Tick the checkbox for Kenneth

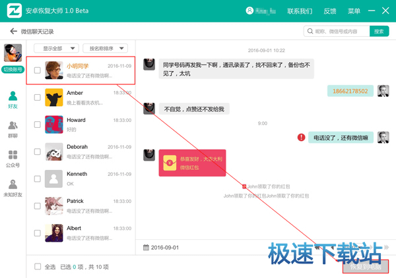pos(38,179)
